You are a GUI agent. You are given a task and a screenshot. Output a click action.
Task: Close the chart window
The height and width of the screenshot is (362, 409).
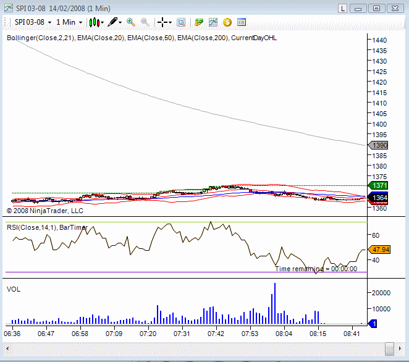pyautogui.click(x=395, y=9)
